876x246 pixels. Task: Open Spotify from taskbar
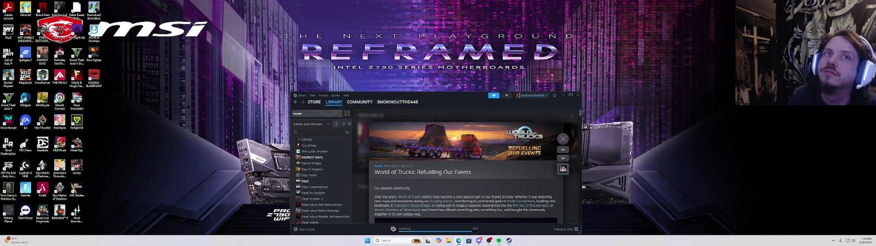click(x=499, y=241)
